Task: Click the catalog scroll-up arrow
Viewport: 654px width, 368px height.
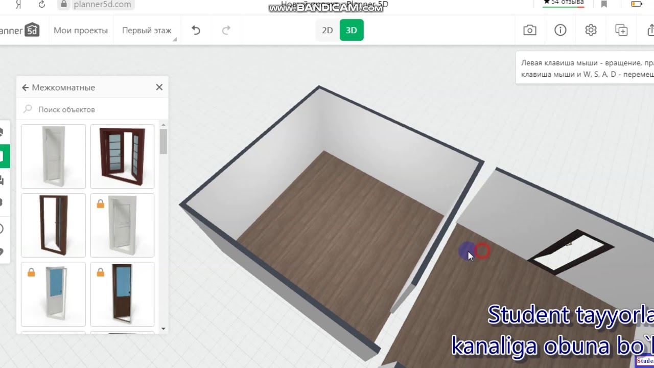Action: 163,125
